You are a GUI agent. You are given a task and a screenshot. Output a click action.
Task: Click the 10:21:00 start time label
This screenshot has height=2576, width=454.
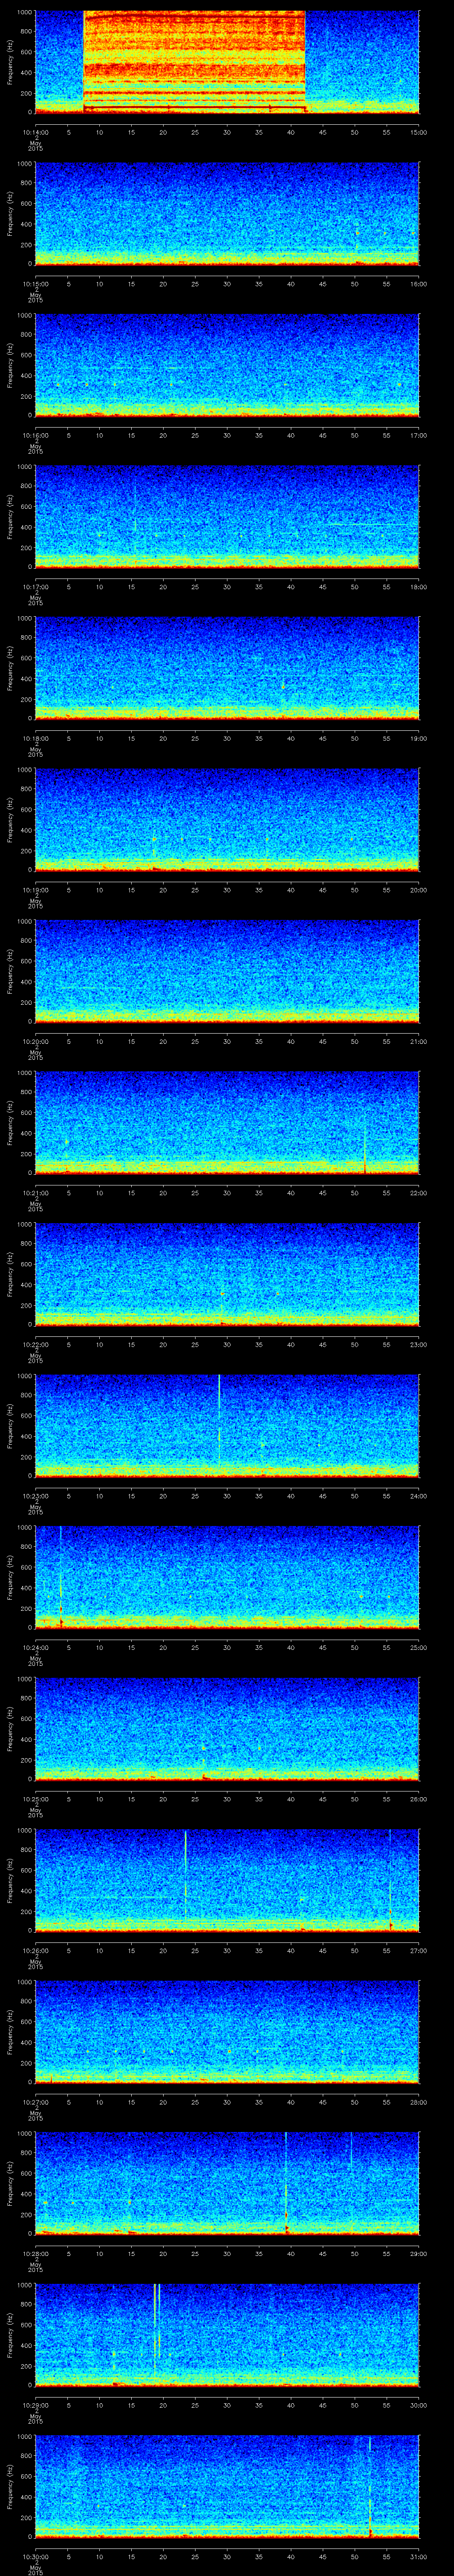click(x=35, y=1193)
